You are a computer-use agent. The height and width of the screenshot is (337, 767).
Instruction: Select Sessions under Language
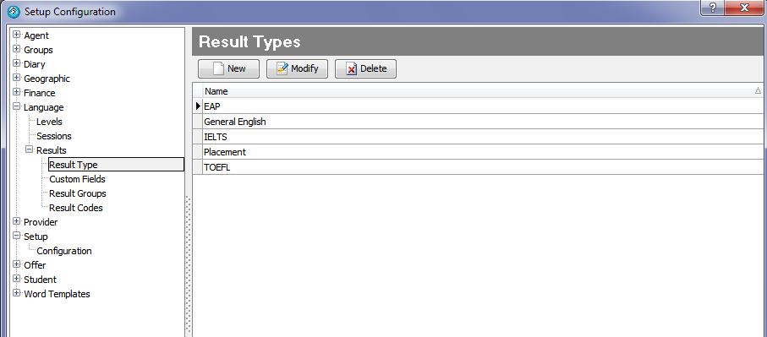click(54, 136)
